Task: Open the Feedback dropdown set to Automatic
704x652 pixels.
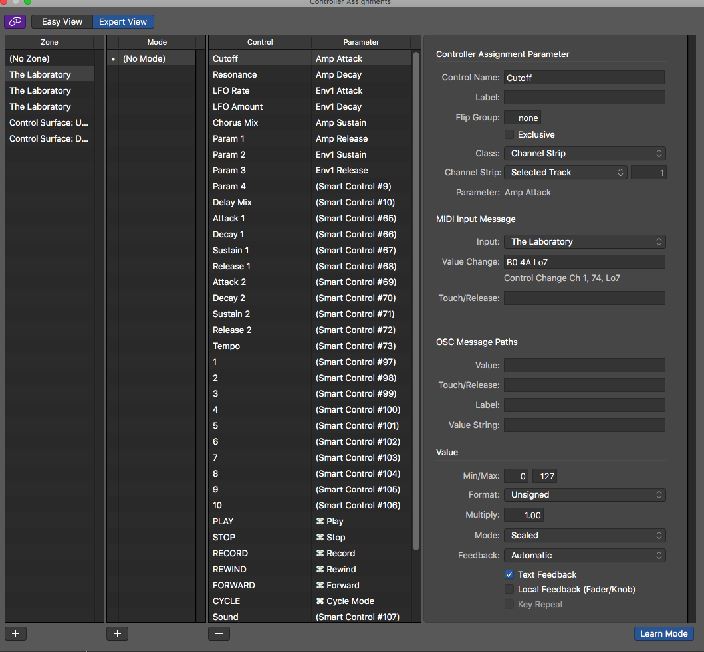Action: (584, 556)
